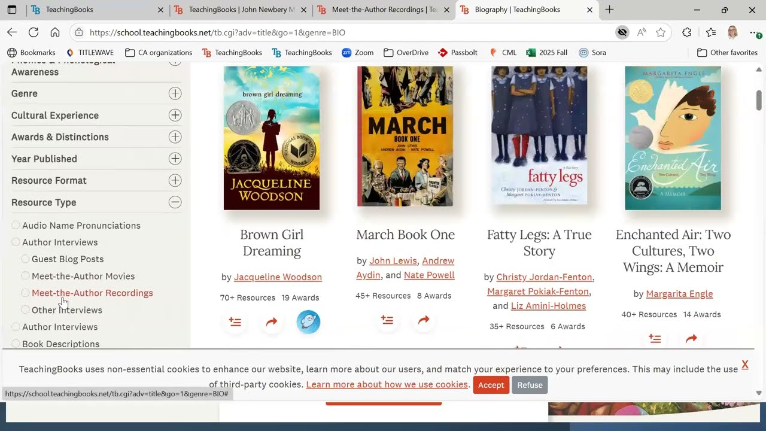
Task: Share Enchanted Air via arrow icon
Action: 691,339
